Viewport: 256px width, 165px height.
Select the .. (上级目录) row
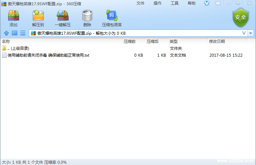tap(128, 48)
